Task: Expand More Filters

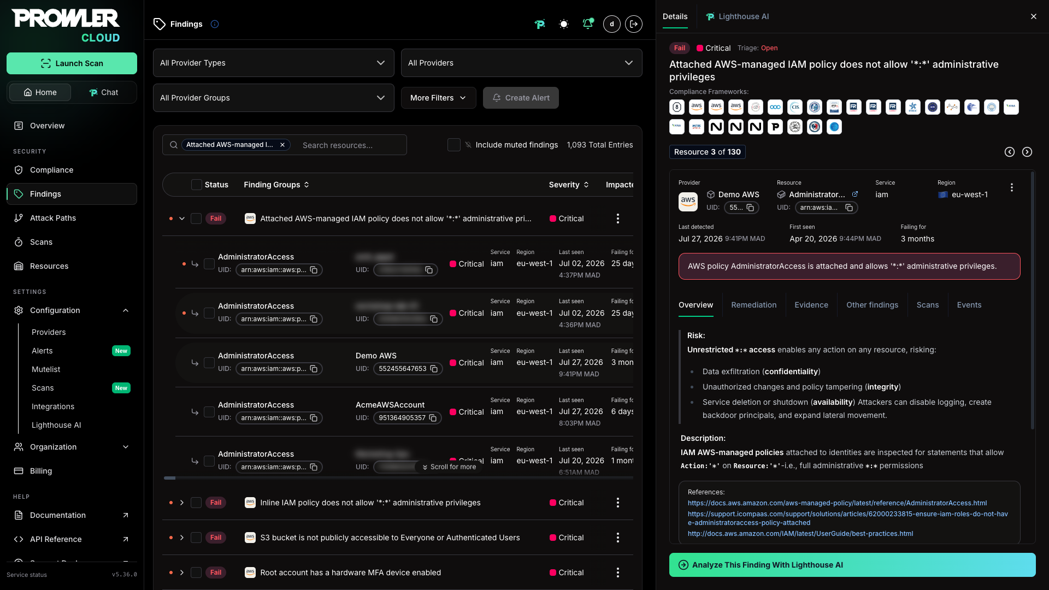Action: click(x=438, y=98)
